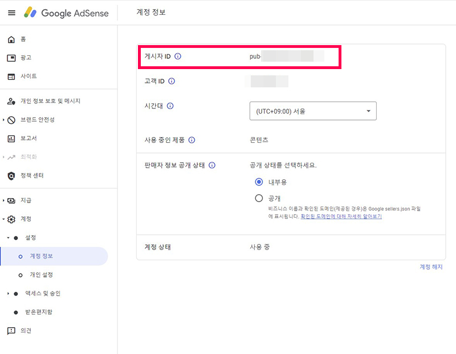
Task: Expand the 지급 section arrow
Action: [x=3, y=200]
